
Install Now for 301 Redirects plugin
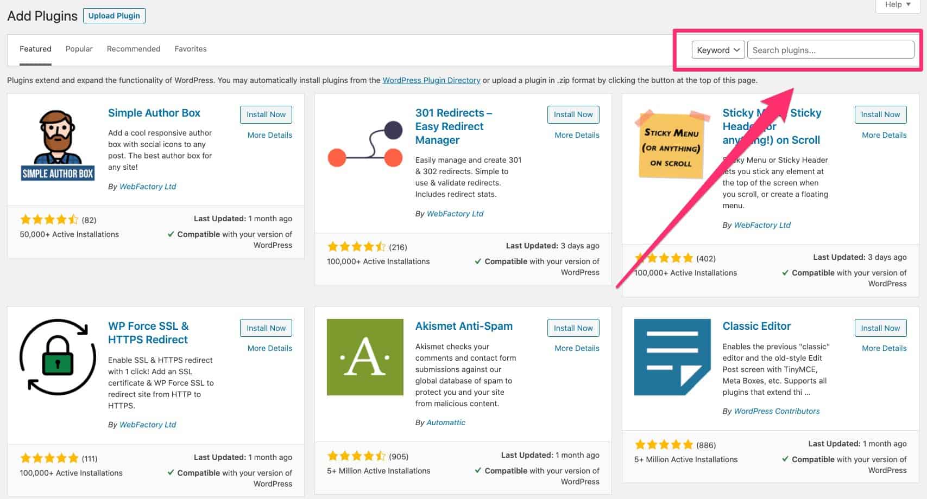(573, 114)
